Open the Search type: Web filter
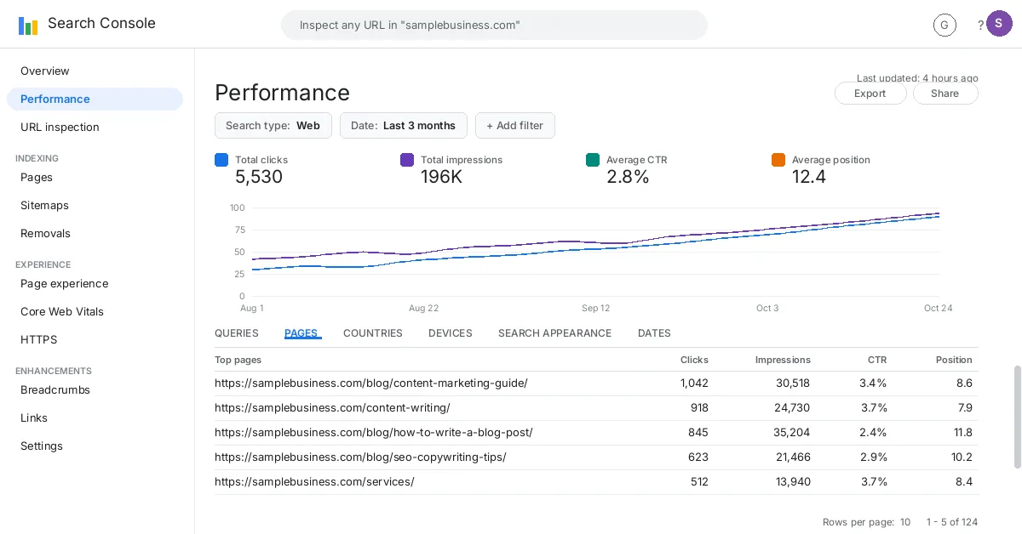This screenshot has height=534, width=1022. (x=273, y=125)
